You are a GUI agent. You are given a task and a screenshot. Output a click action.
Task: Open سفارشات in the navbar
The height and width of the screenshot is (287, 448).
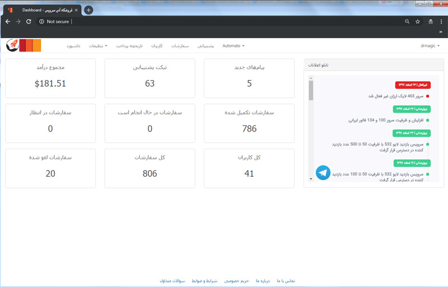click(x=180, y=46)
